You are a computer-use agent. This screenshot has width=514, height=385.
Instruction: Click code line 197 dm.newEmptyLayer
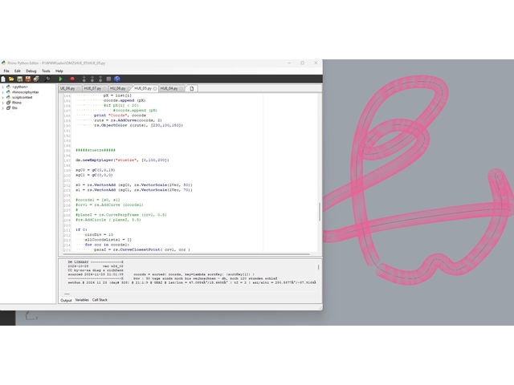(x=122, y=160)
